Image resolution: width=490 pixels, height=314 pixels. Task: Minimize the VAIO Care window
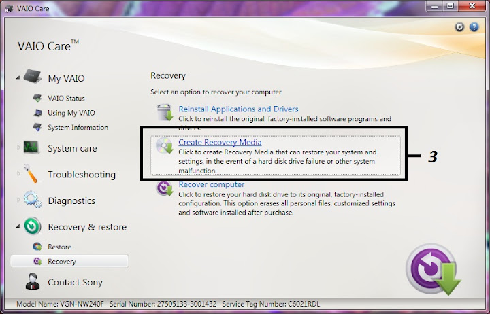pyautogui.click(x=436, y=6)
